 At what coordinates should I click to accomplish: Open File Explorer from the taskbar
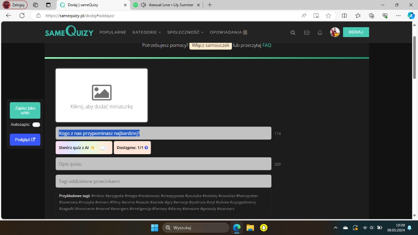[x=250, y=228]
